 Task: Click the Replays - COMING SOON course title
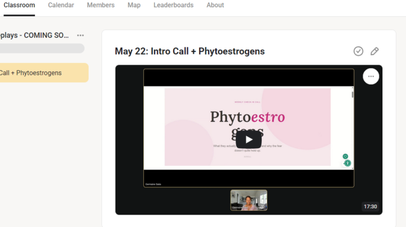34,35
